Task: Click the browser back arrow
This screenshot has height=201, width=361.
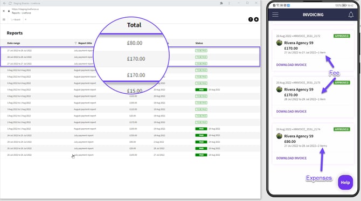Action: pos(4,3)
